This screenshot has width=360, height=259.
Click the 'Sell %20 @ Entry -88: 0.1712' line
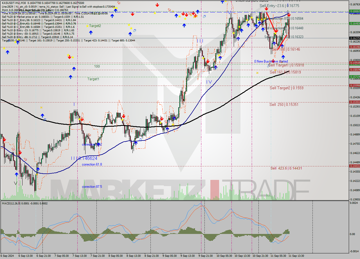(37, 37)
